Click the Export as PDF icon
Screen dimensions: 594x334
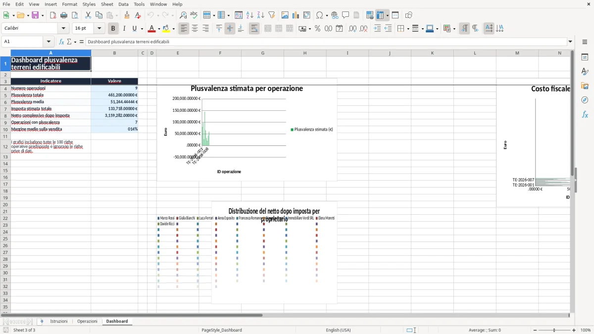[53, 15]
